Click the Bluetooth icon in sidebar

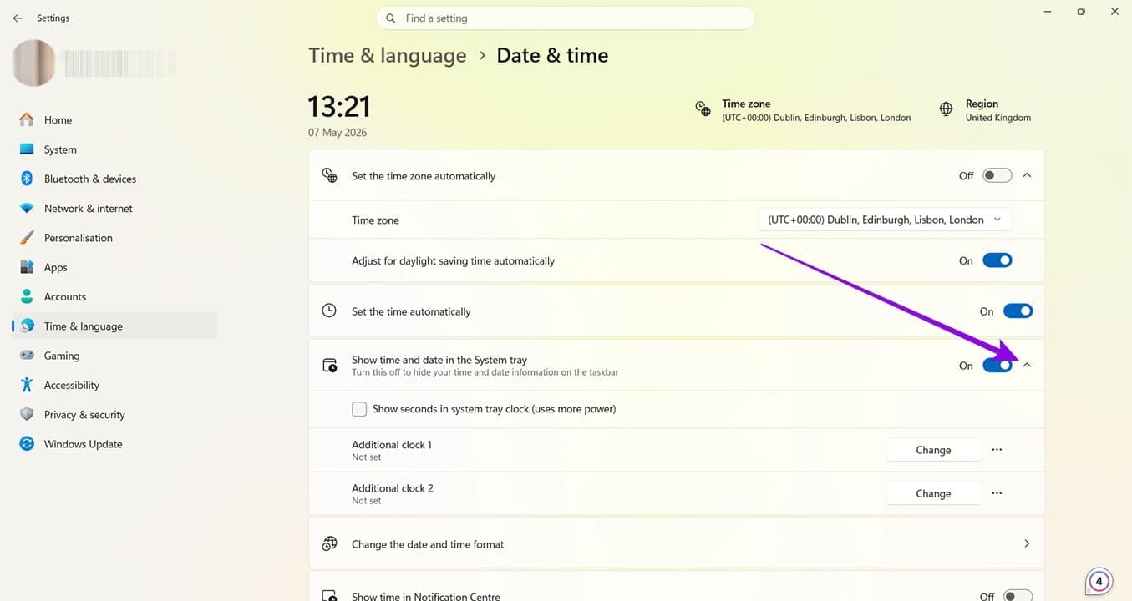tap(27, 179)
